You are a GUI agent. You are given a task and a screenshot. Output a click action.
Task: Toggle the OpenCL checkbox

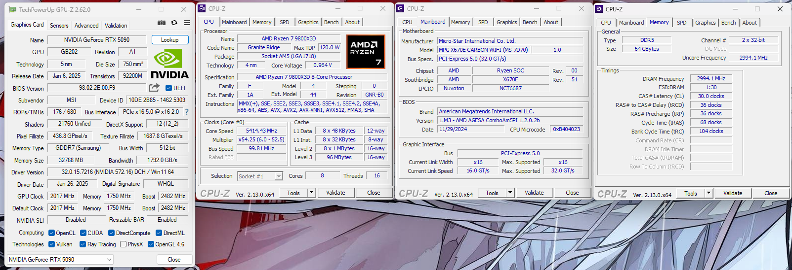coord(51,233)
